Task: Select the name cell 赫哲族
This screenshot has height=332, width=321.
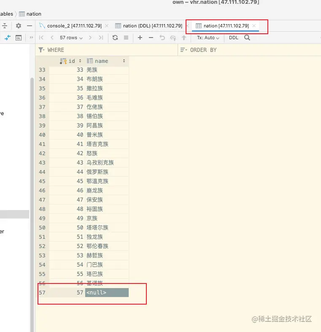Action: pyautogui.click(x=107, y=255)
